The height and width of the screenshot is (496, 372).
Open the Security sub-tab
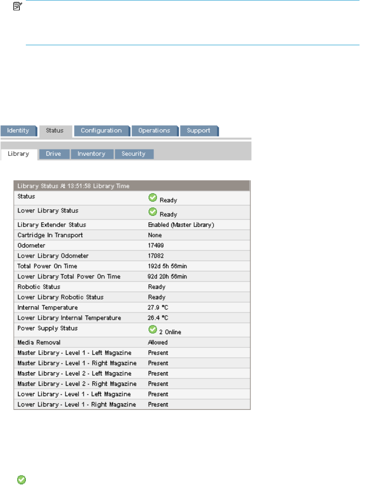[134, 154]
